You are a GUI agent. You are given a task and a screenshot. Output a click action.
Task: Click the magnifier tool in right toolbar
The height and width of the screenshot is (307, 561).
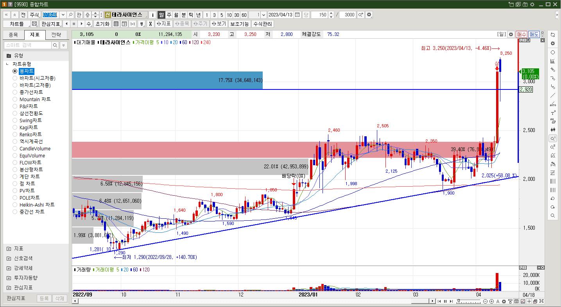click(x=553, y=216)
